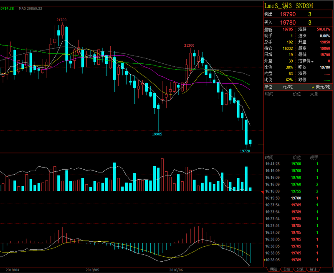Viewport: 334px width, 273px height.
Task: Switch unit to 元/吨
Action: tap(287, 87)
